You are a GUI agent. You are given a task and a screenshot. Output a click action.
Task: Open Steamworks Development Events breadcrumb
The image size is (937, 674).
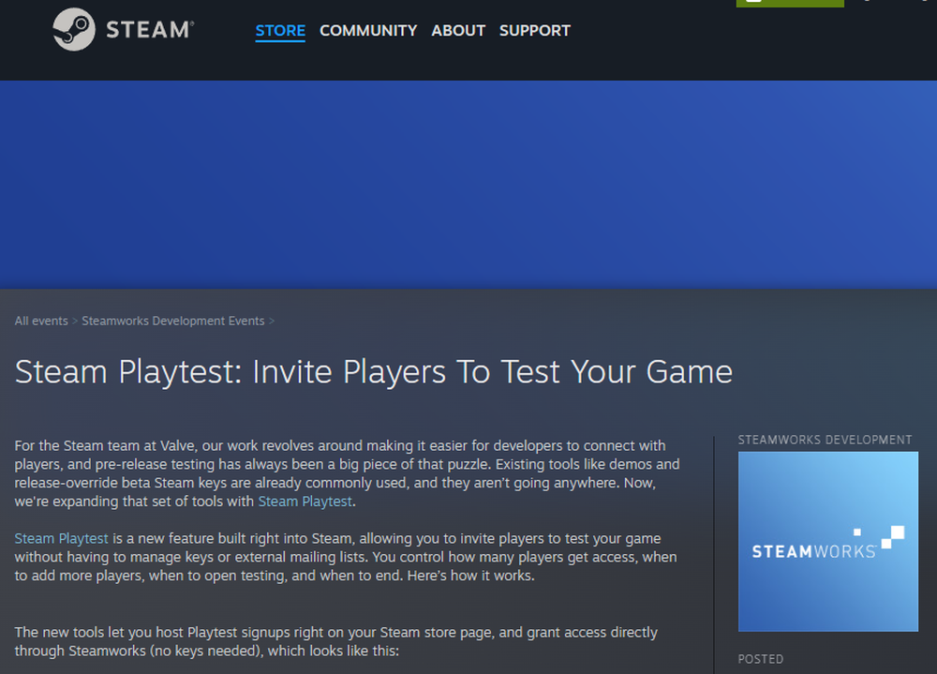pos(172,321)
